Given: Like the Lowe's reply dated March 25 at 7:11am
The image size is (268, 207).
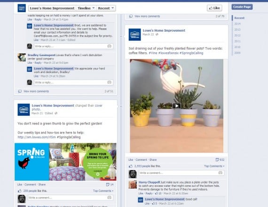Looking at the screenshot, I should point(36,40).
